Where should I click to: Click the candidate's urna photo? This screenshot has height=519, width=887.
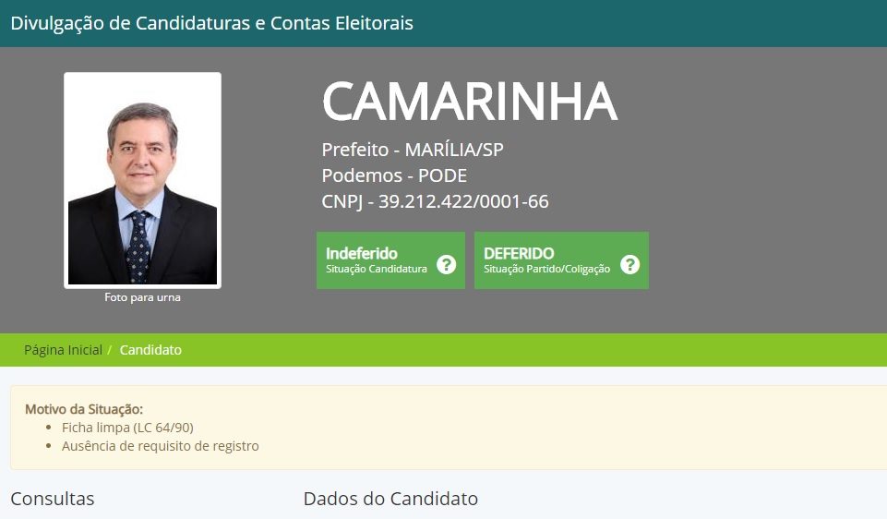click(x=142, y=181)
